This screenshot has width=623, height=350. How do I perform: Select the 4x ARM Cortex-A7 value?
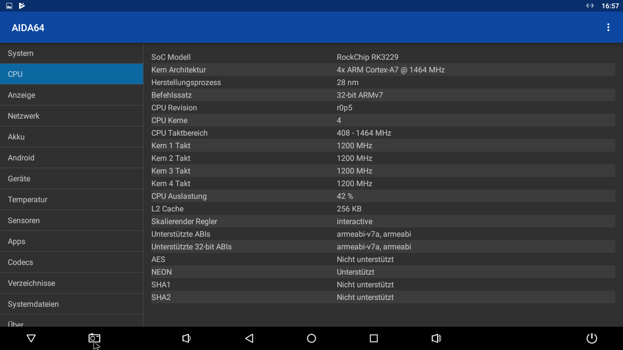(391, 70)
